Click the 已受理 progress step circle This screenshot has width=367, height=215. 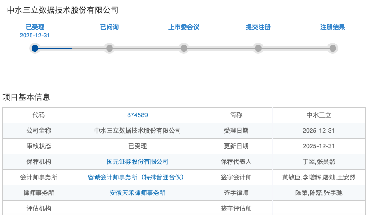pyautogui.click(x=35, y=48)
